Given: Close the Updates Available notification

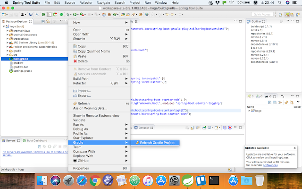Looking at the screenshot, I should click(294, 148).
